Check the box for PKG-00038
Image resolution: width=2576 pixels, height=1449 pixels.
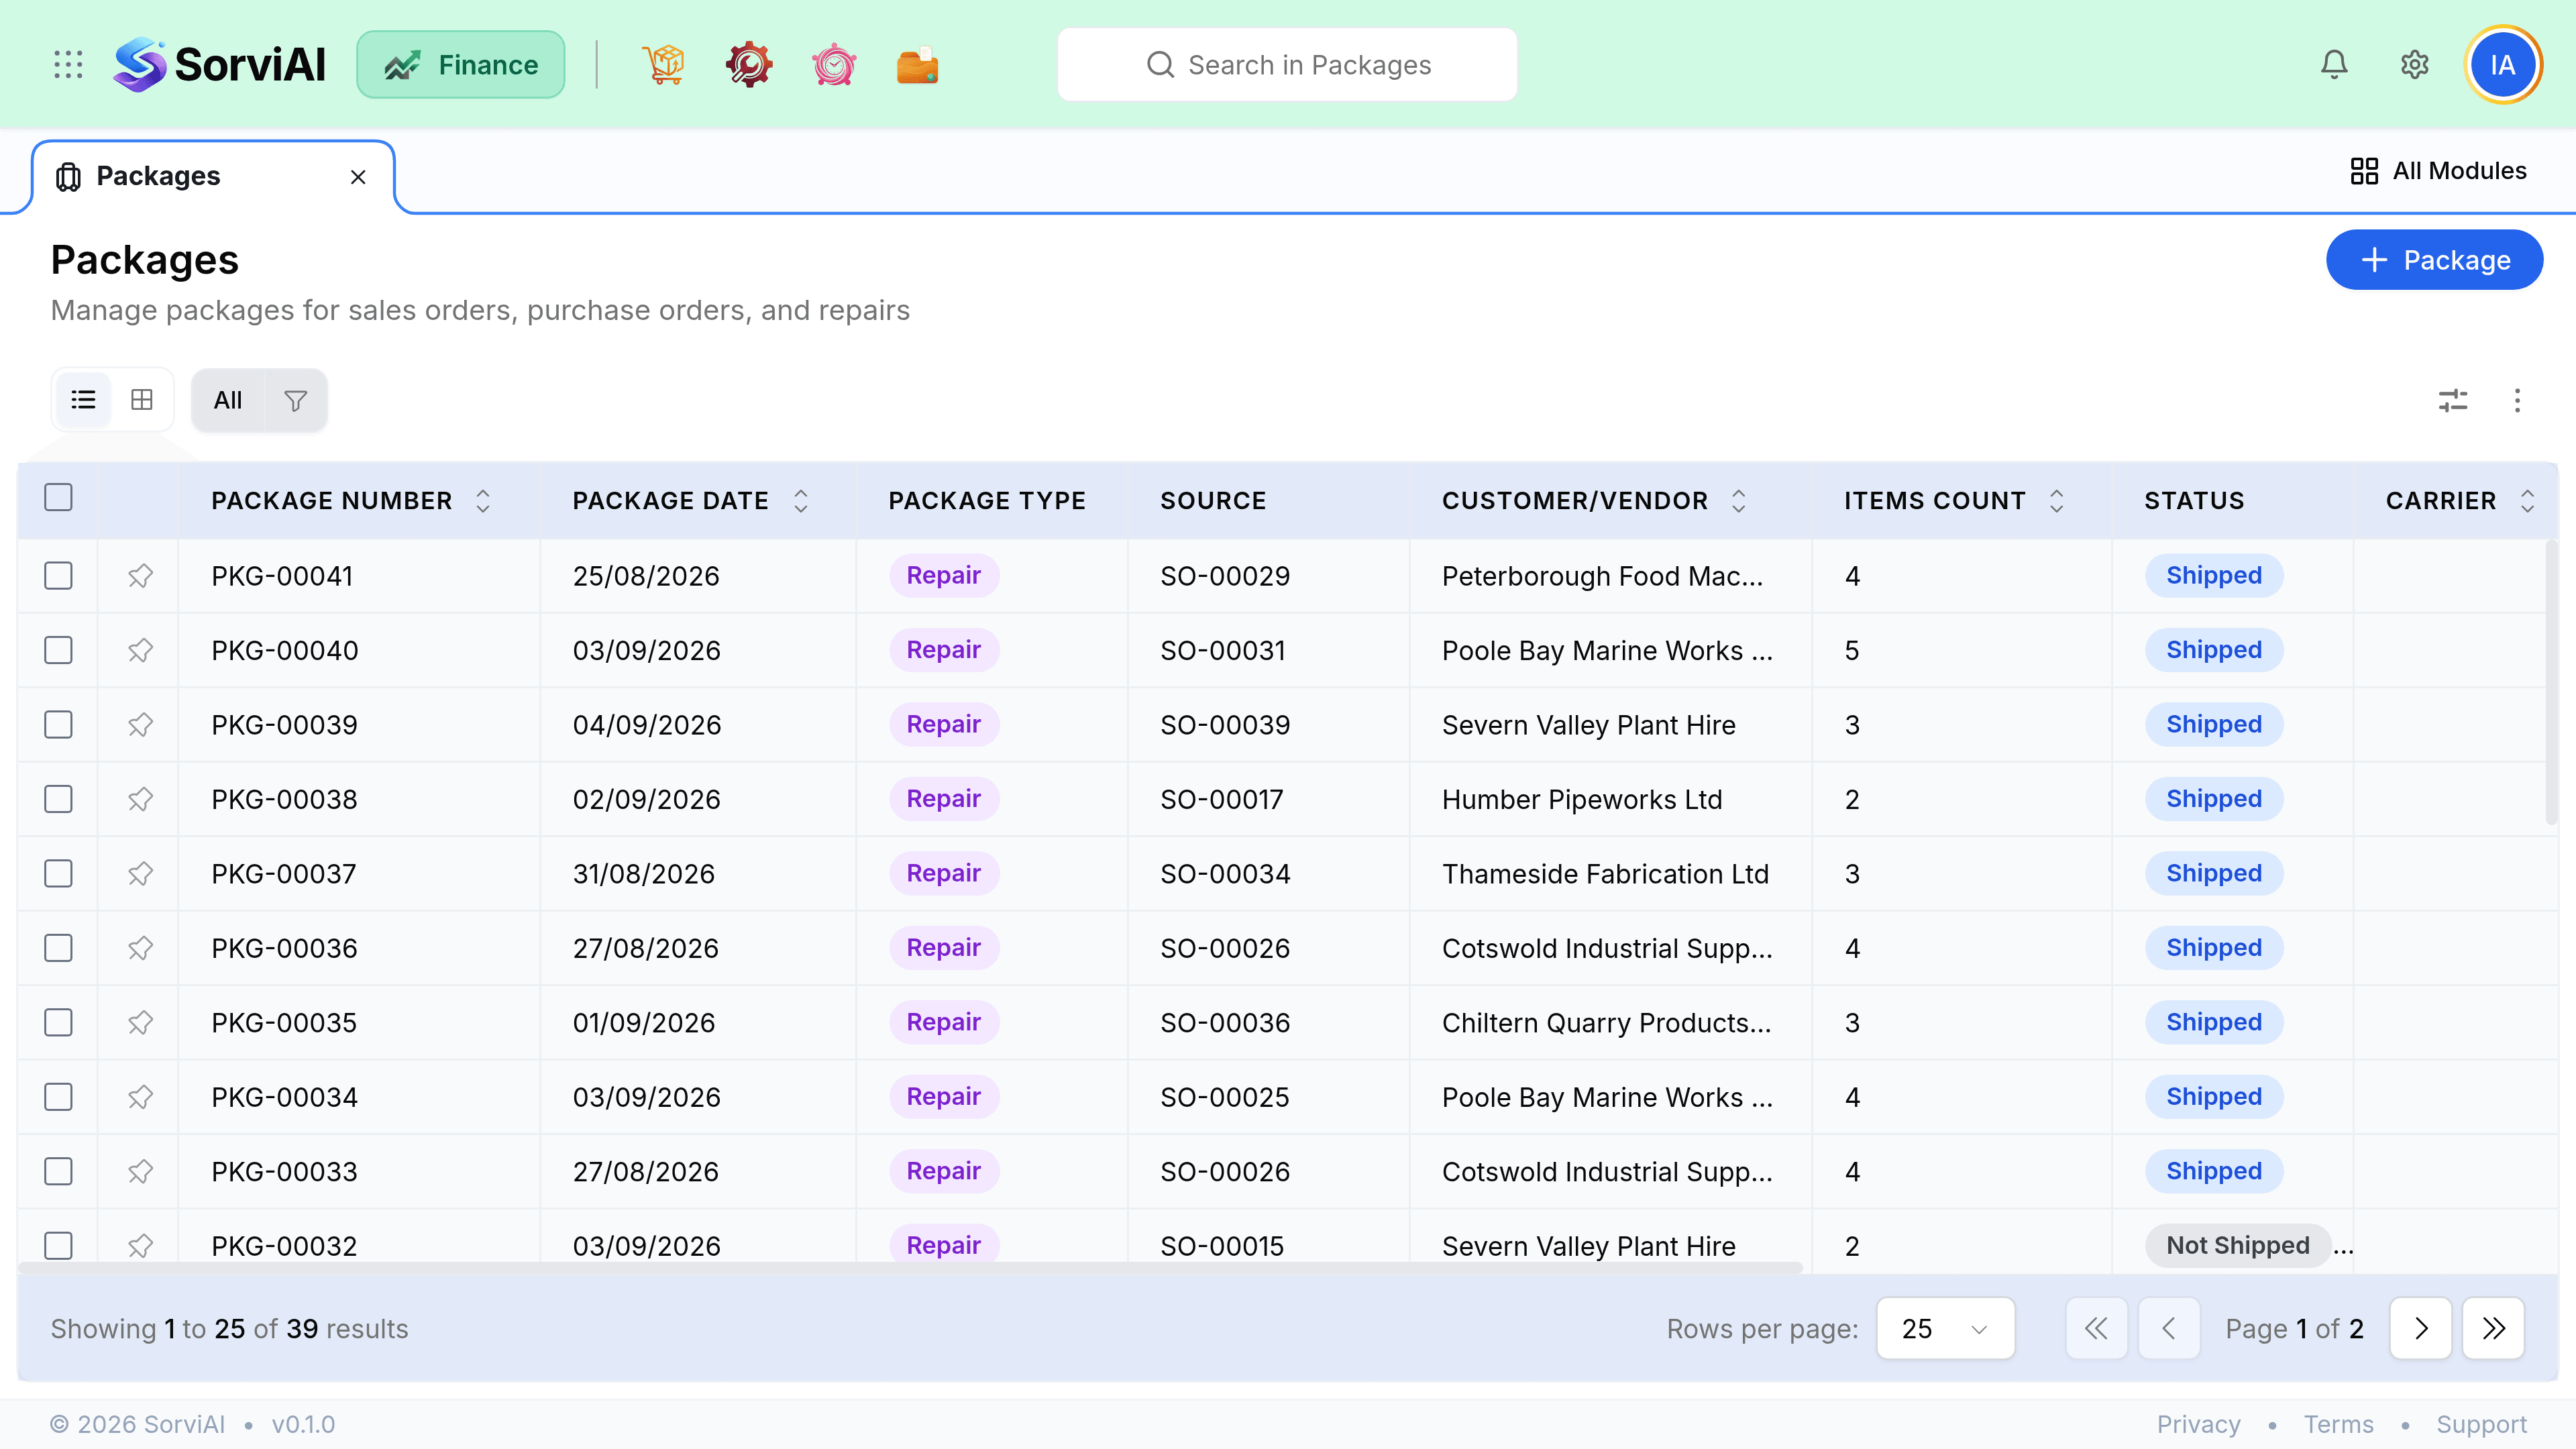59,800
